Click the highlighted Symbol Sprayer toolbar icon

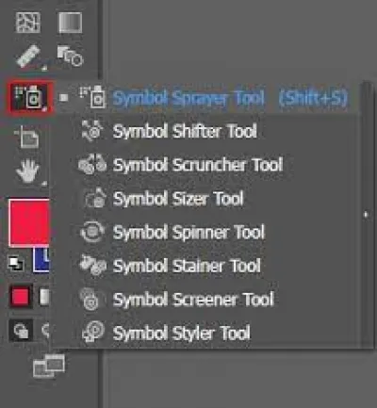29,97
